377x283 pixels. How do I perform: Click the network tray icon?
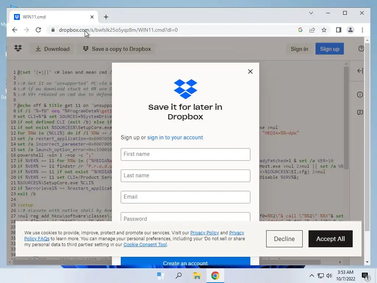coord(321,276)
